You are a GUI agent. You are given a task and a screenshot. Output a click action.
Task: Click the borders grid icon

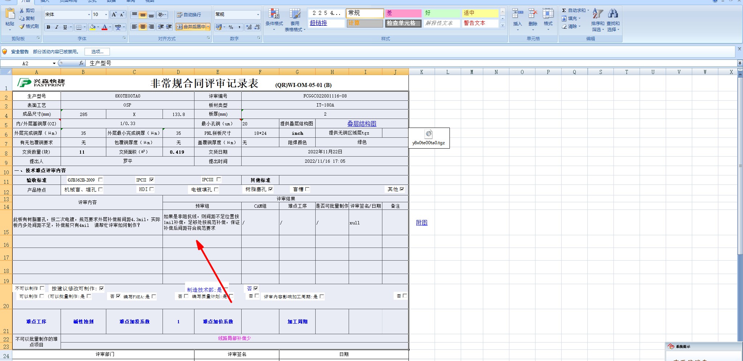(x=79, y=27)
